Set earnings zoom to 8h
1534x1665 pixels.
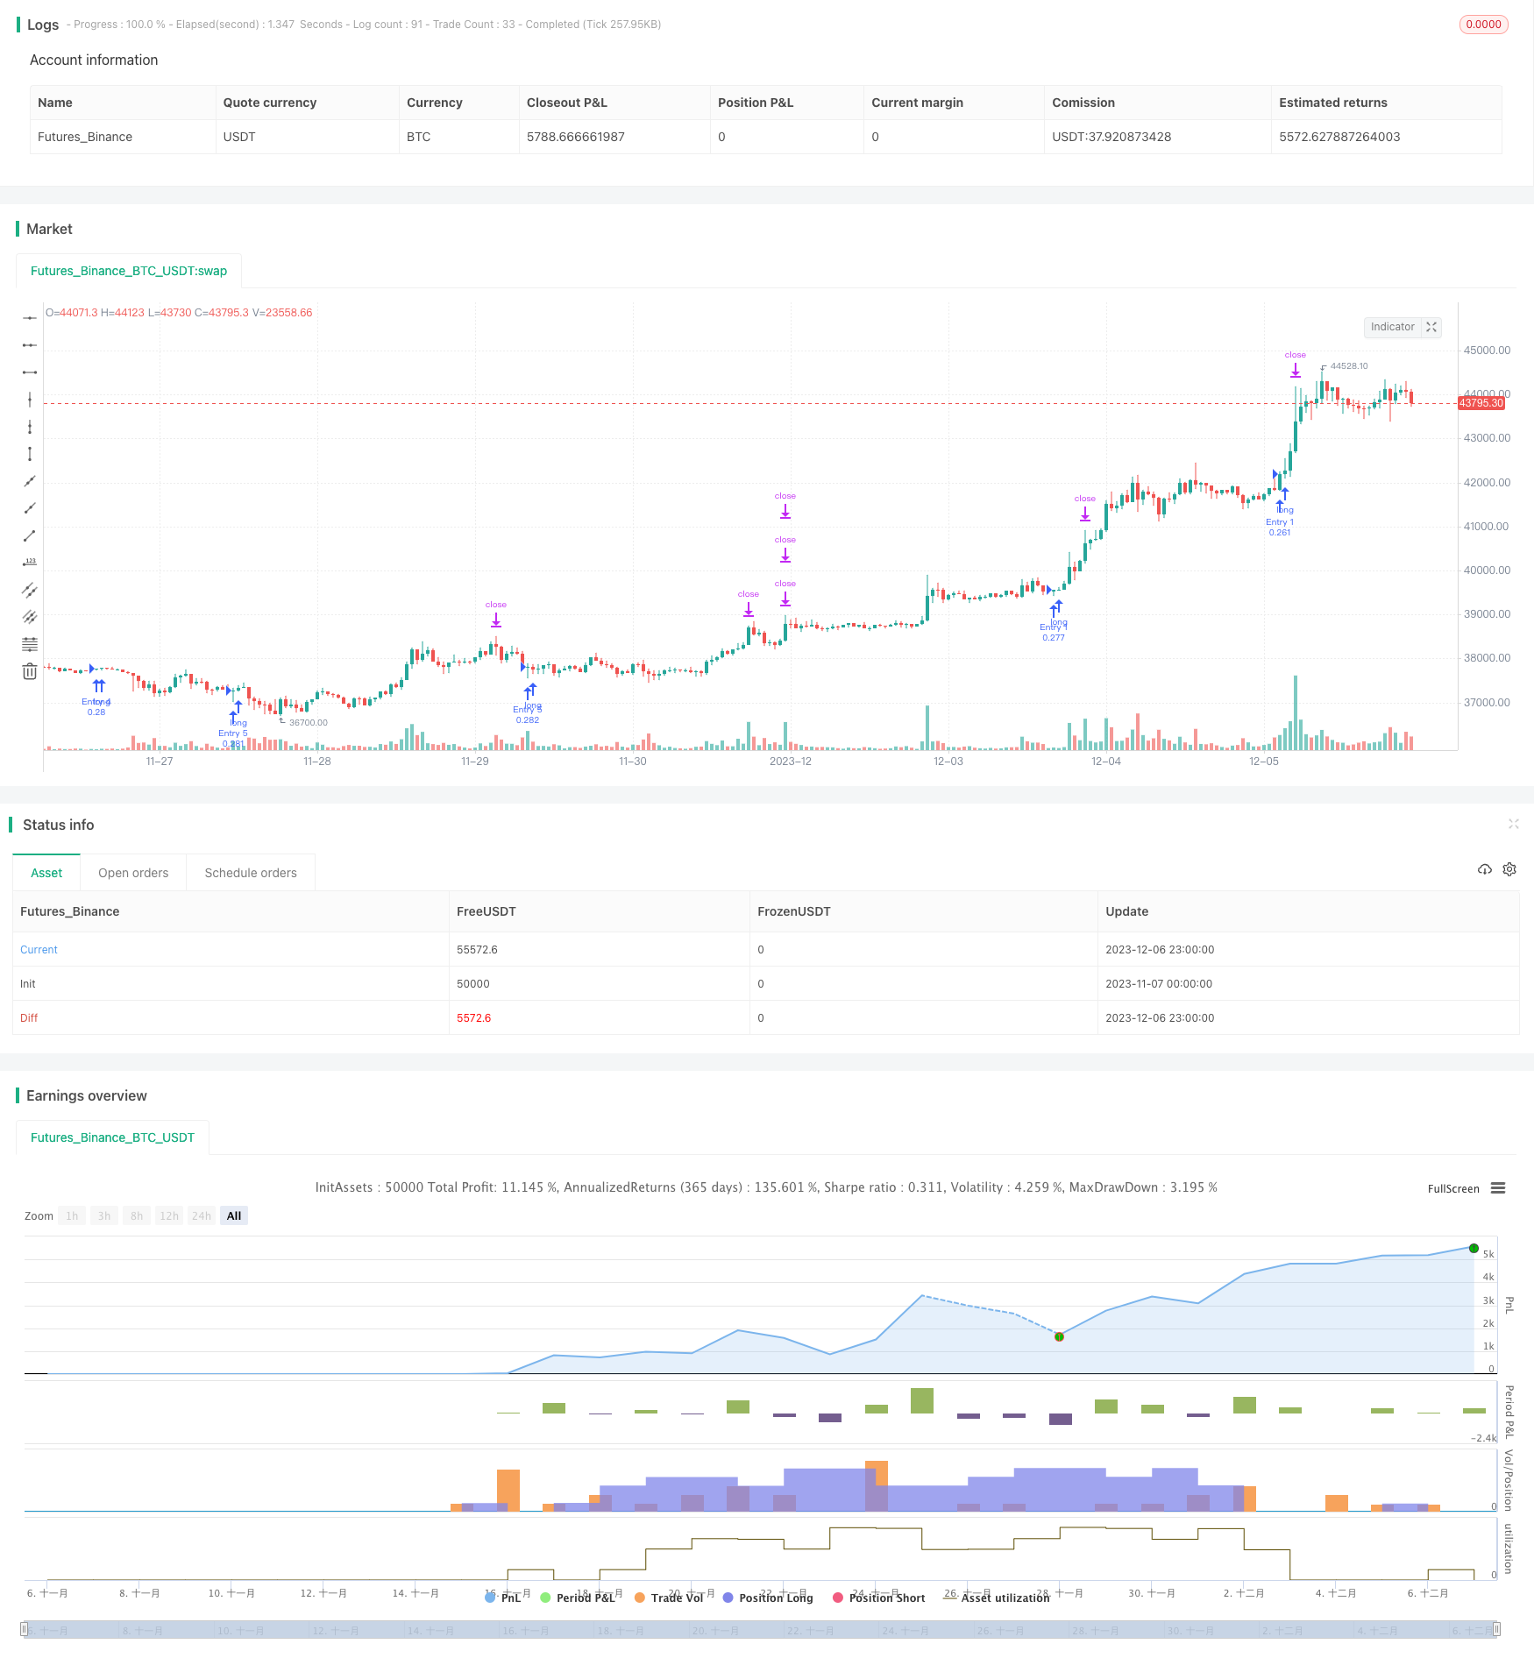tap(137, 1216)
